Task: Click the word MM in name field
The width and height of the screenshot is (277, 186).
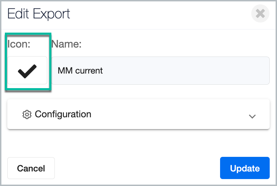Action: [x=65, y=71]
